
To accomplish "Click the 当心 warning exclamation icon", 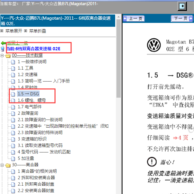I will coord(152,162).
